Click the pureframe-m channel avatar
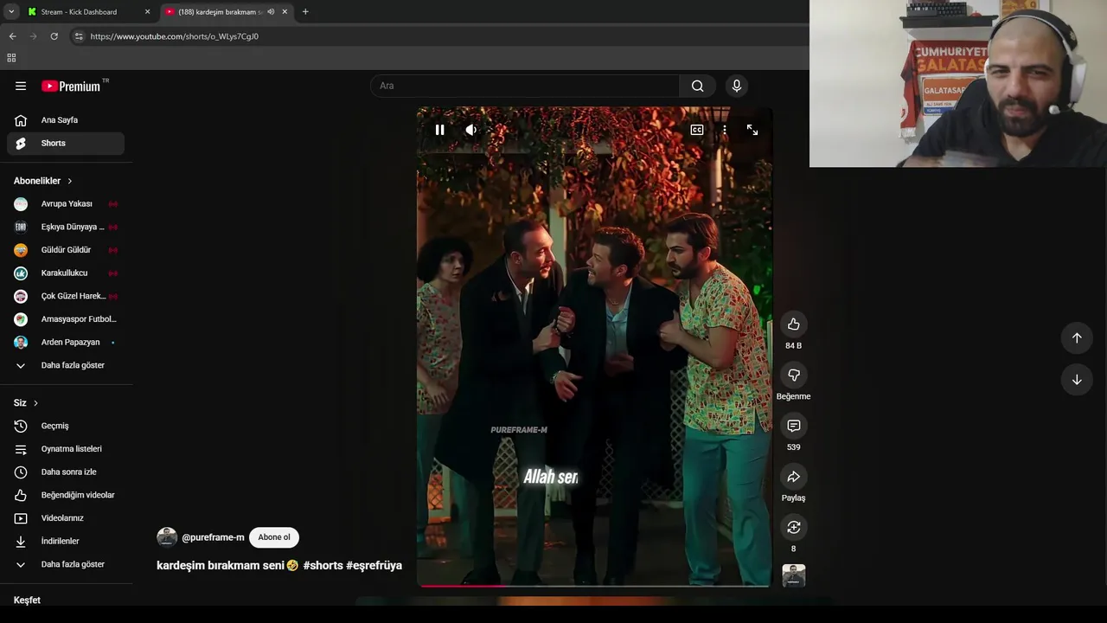The width and height of the screenshot is (1107, 623). pyautogui.click(x=167, y=537)
